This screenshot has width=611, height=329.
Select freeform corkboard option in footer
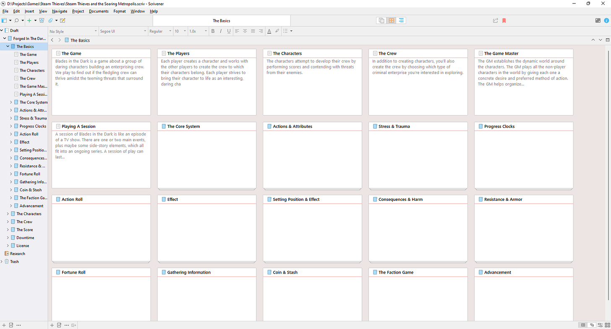[x=592, y=325]
